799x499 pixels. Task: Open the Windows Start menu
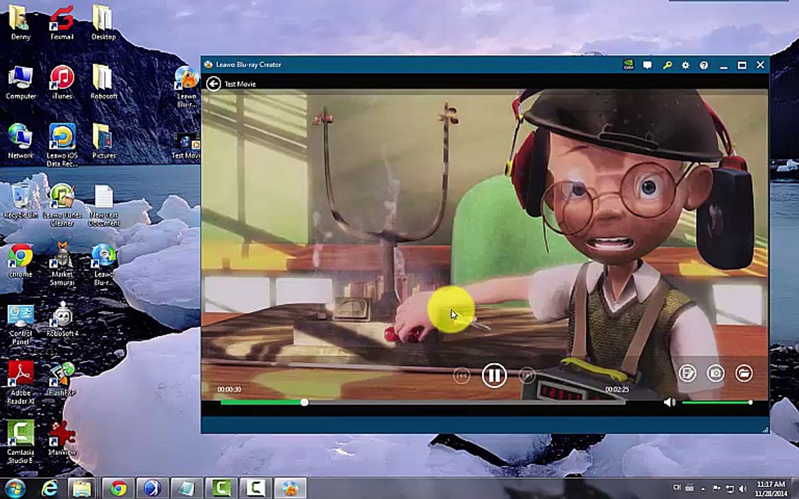point(15,489)
